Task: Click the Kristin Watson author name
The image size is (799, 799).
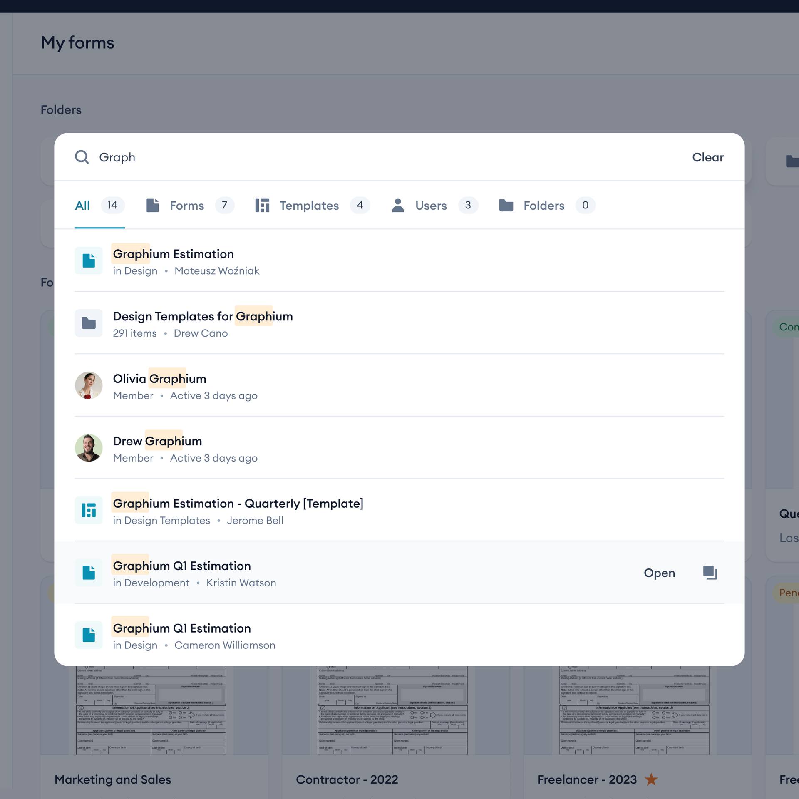Action: (241, 583)
